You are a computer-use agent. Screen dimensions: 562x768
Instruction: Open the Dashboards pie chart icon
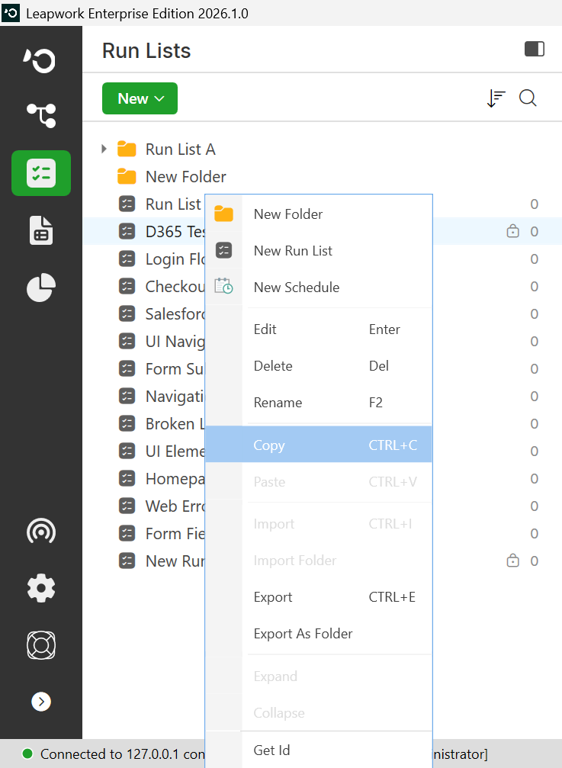point(41,288)
